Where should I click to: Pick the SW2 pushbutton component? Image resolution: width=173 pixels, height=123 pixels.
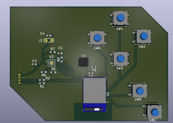pyautogui.click(x=142, y=37)
